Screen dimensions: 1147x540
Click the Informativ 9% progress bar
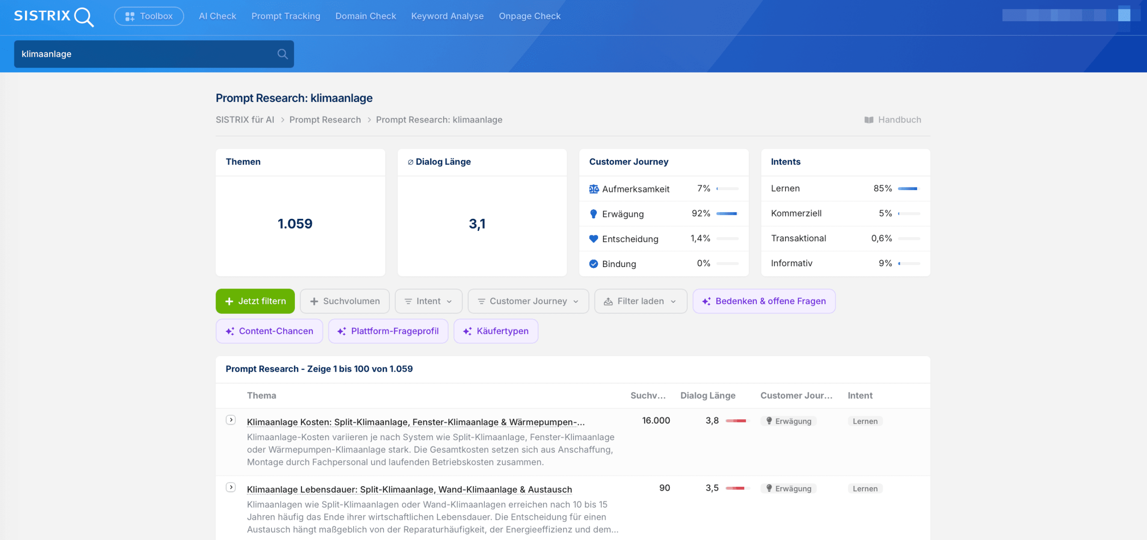909,264
